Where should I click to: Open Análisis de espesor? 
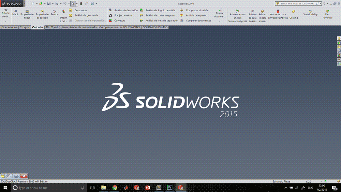pyautogui.click(x=193, y=15)
